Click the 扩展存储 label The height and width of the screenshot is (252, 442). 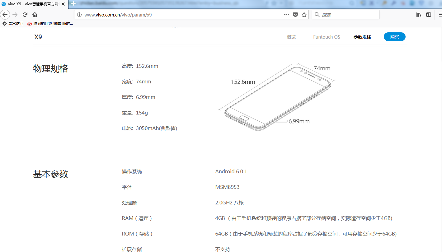132,249
